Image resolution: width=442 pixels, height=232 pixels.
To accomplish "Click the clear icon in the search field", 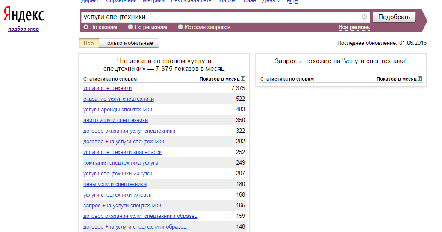I will (364, 17).
